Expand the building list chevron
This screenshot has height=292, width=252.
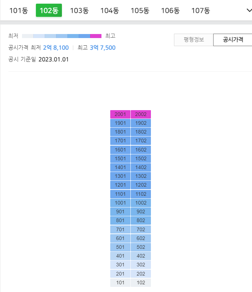click(x=249, y=10)
